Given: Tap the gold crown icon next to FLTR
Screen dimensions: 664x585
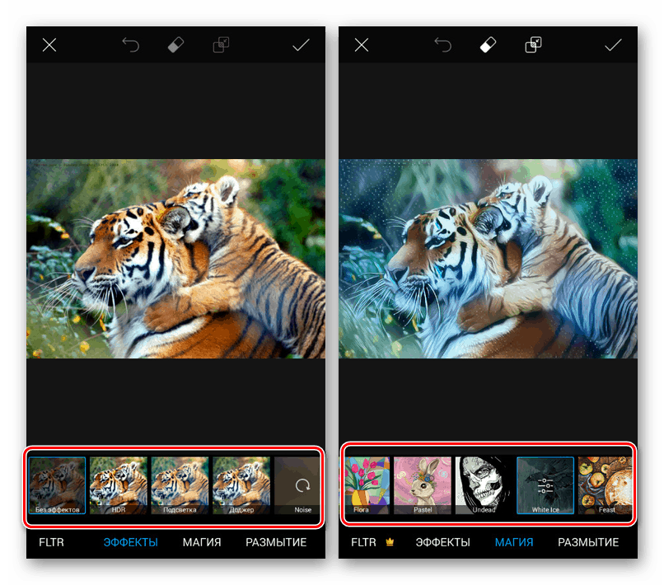Looking at the screenshot, I should pyautogui.click(x=390, y=542).
